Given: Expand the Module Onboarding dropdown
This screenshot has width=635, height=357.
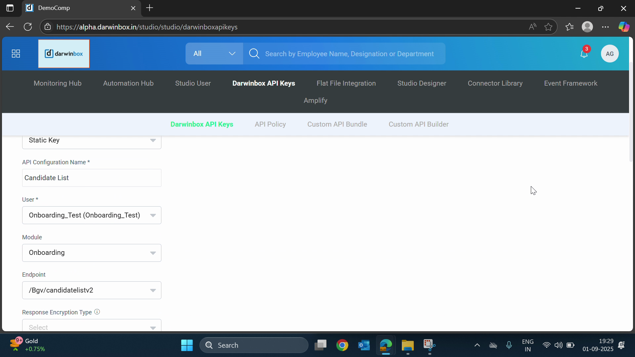Looking at the screenshot, I should [92, 253].
